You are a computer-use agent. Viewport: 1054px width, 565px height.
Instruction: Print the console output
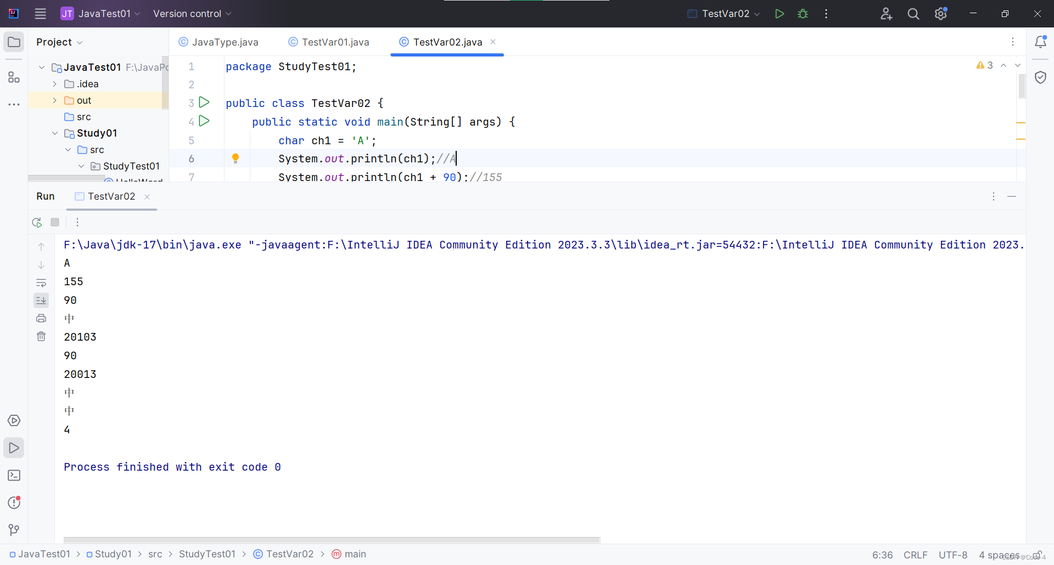pos(41,318)
